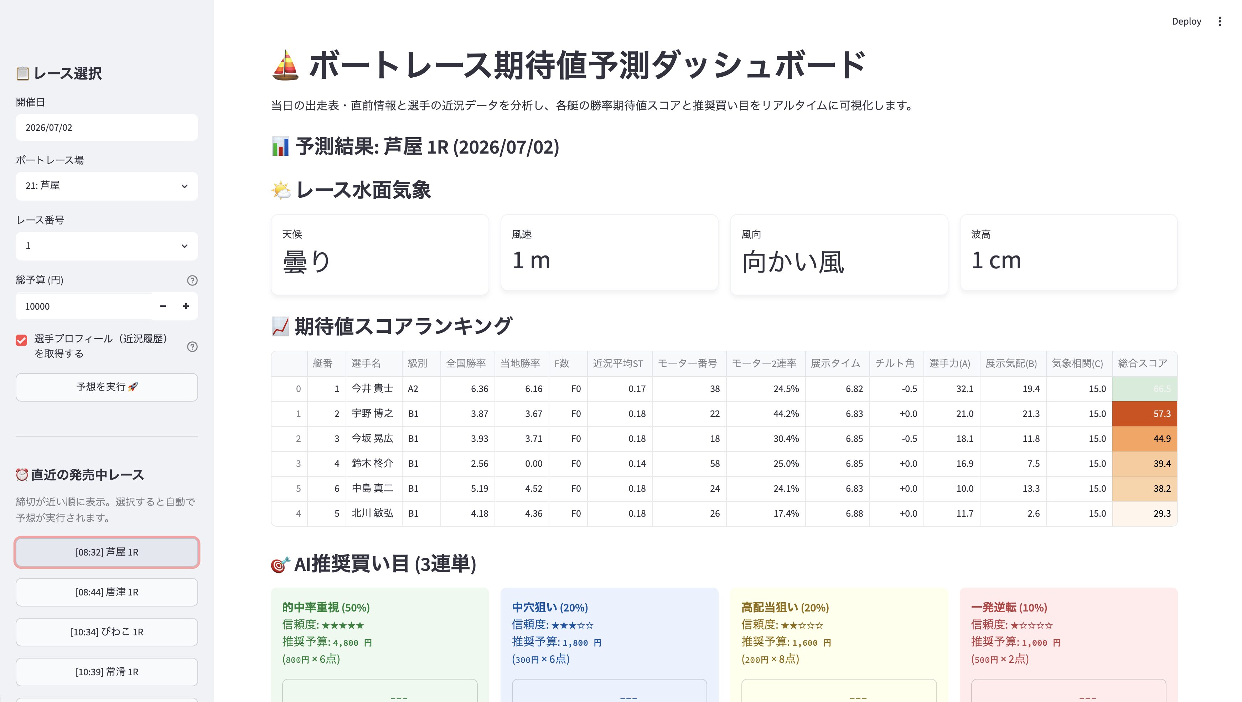Decrease budget with the minus stepper
This screenshot has height=702, width=1242.
point(163,306)
